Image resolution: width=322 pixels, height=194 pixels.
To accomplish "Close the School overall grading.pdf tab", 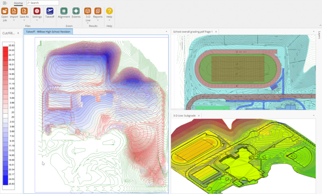I will [x=216, y=32].
